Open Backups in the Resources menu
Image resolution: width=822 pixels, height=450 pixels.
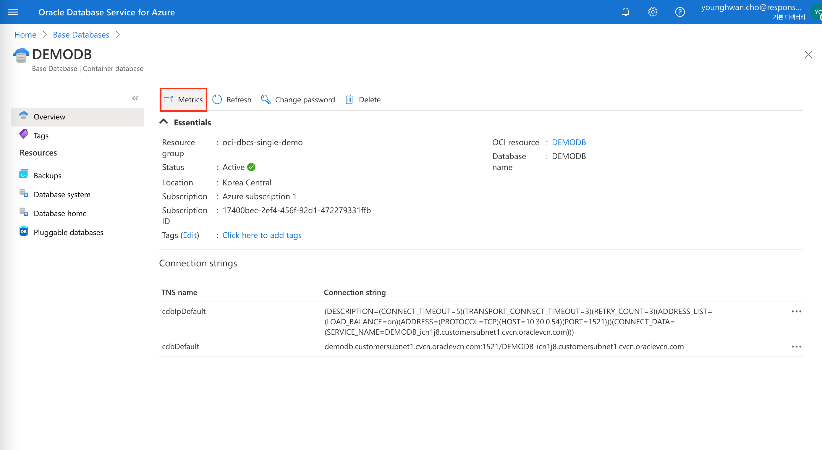click(x=77, y=176)
